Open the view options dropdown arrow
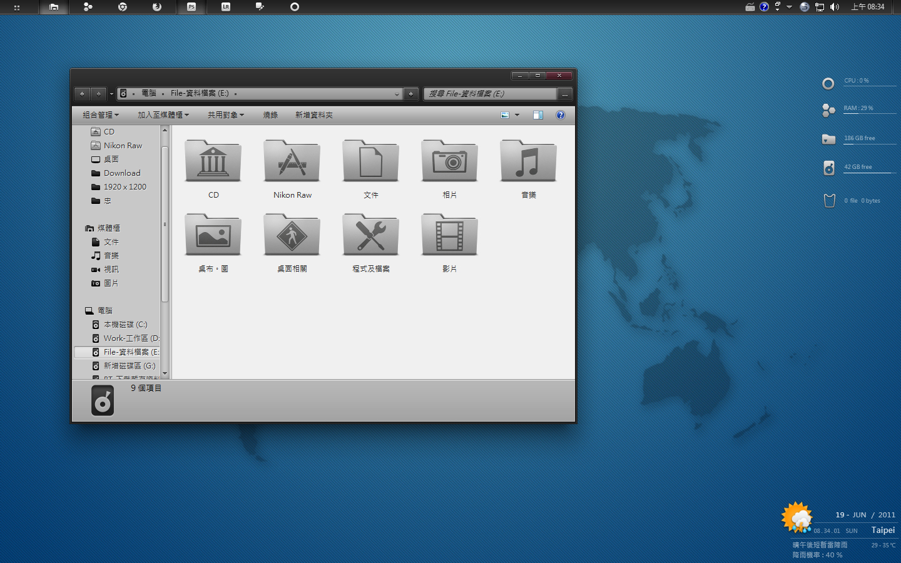The height and width of the screenshot is (563, 901). (517, 115)
